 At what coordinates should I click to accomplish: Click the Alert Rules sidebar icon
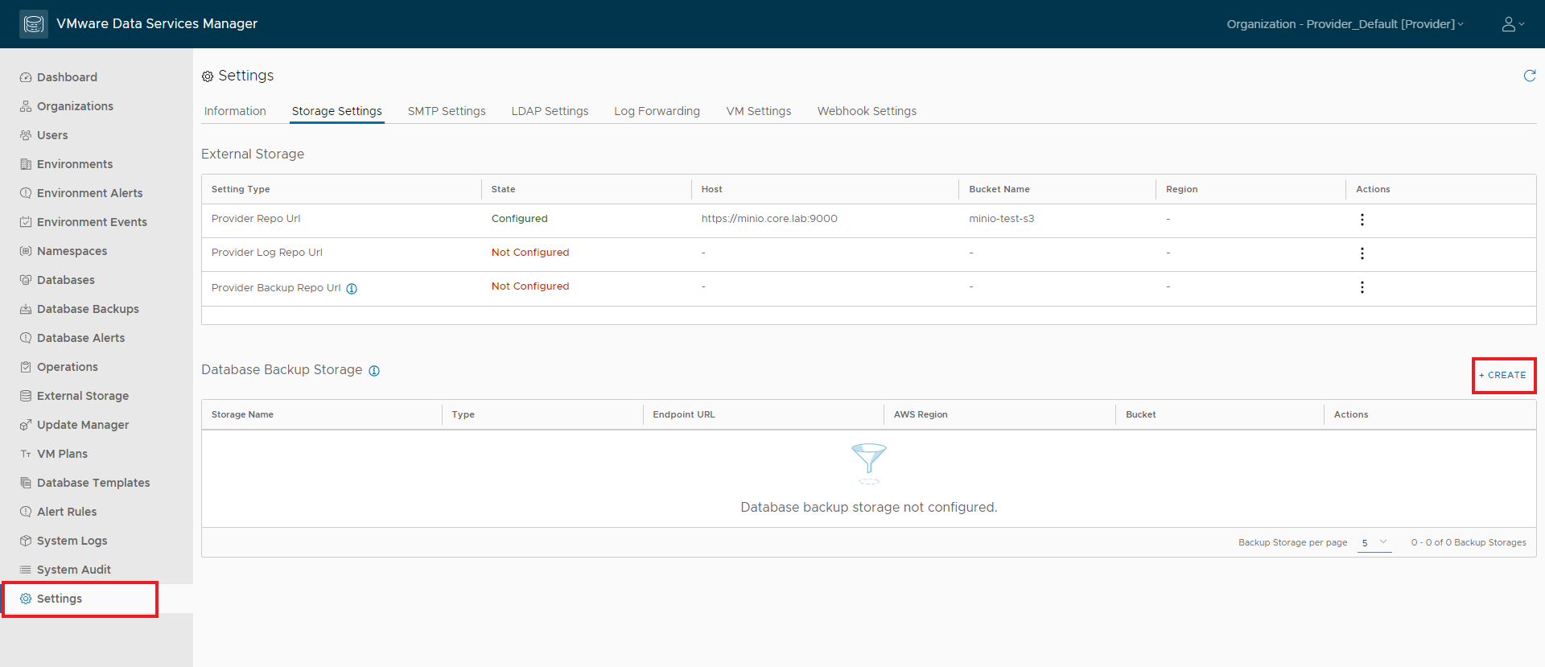[x=26, y=512]
